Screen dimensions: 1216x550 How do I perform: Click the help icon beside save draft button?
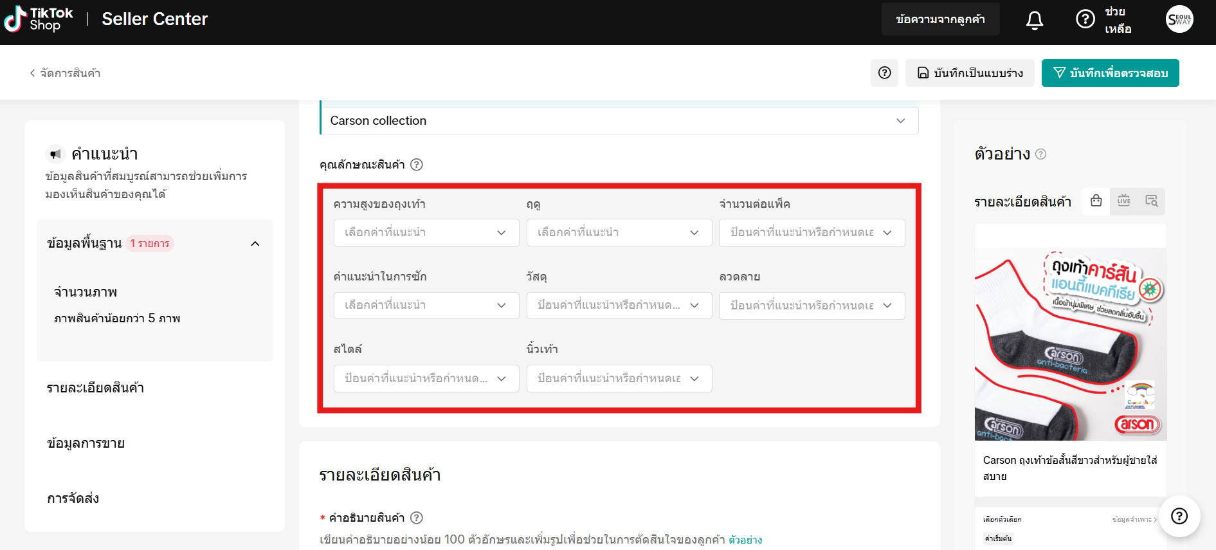pyautogui.click(x=885, y=73)
